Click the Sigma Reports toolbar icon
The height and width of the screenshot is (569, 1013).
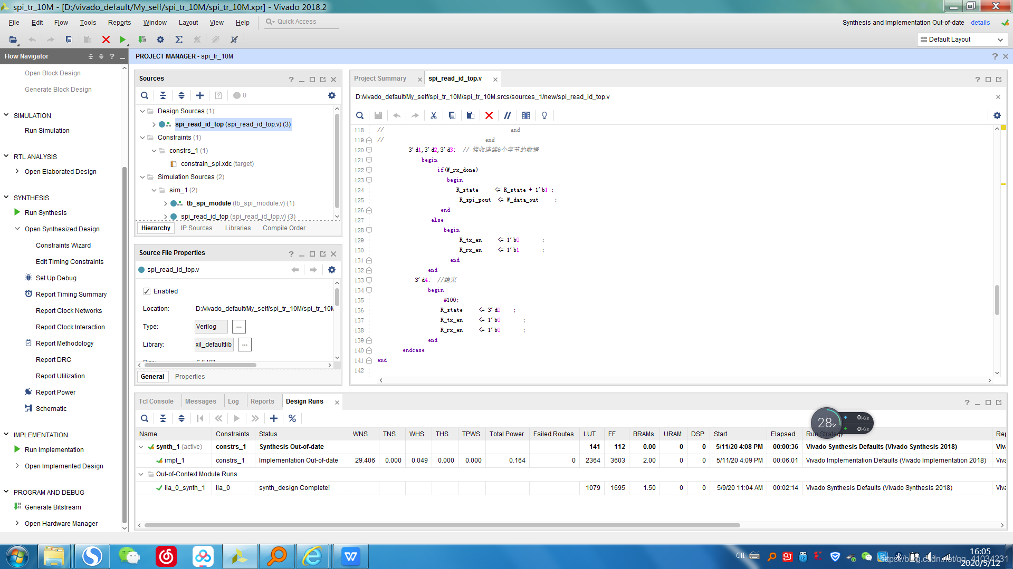[x=179, y=40]
